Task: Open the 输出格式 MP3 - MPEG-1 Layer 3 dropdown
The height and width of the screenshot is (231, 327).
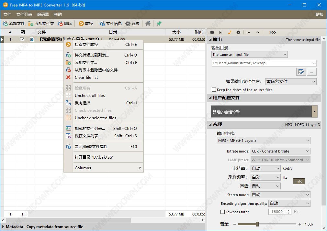Action: pyautogui.click(x=264, y=141)
